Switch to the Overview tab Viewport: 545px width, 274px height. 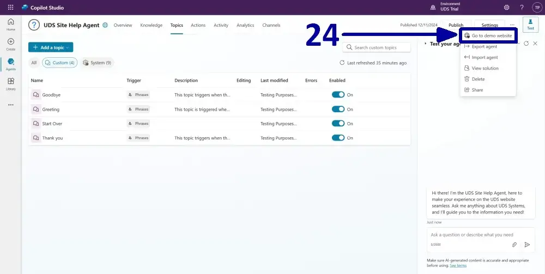pyautogui.click(x=123, y=25)
